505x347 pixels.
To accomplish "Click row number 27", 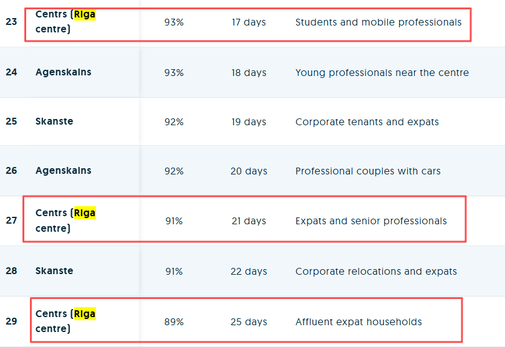I will 11,221.
